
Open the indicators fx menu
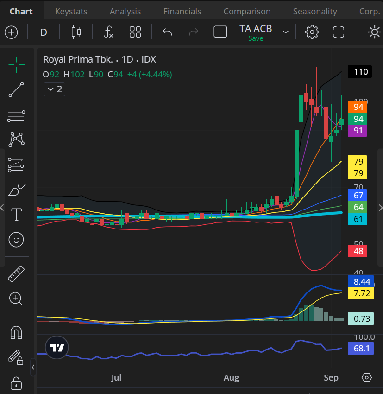pyautogui.click(x=108, y=32)
